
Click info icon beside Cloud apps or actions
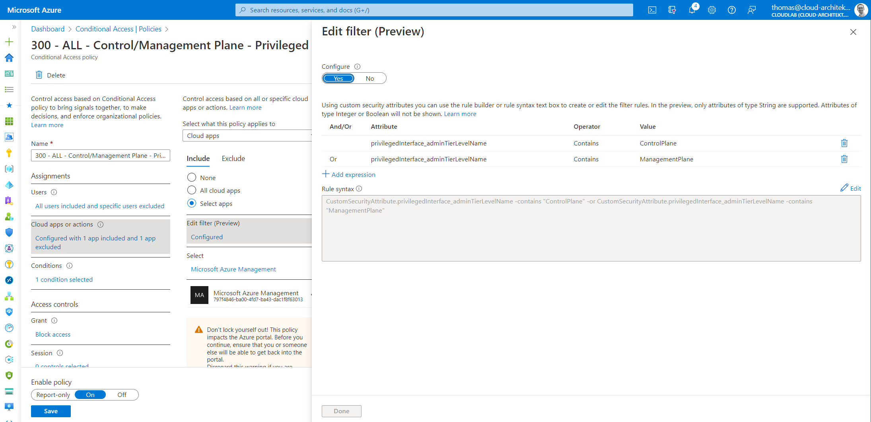coord(101,225)
